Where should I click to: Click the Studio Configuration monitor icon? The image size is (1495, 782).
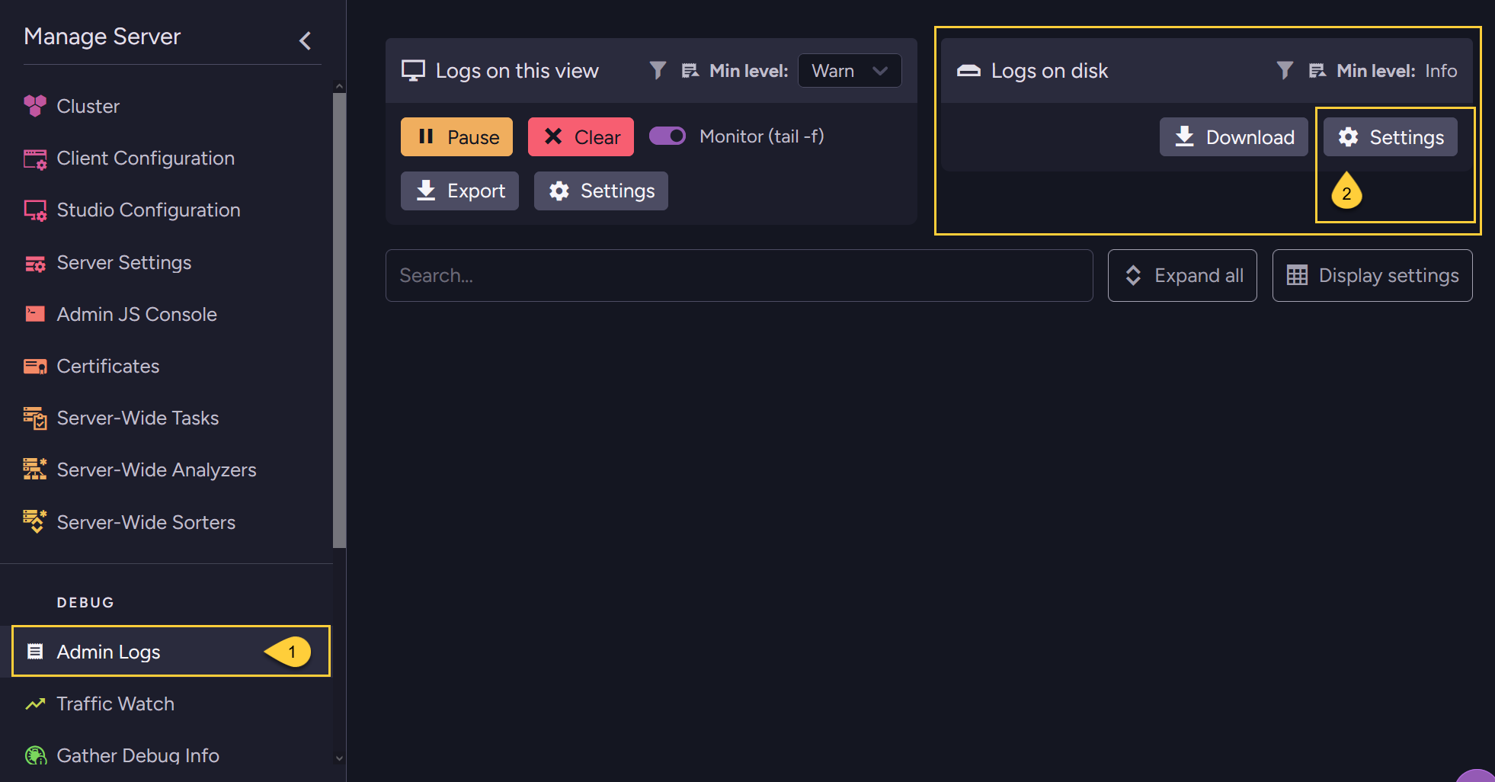tap(35, 210)
